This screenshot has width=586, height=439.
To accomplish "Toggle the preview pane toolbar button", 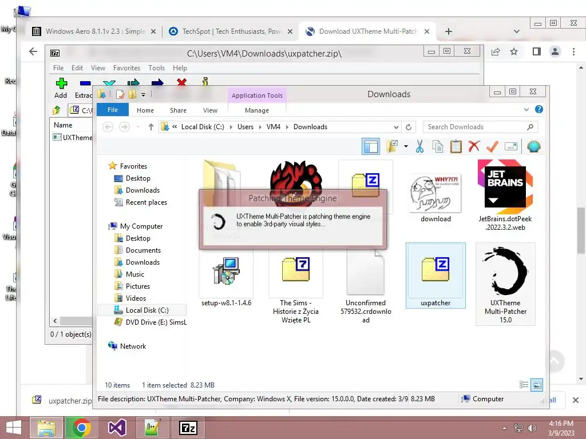I will [x=371, y=146].
